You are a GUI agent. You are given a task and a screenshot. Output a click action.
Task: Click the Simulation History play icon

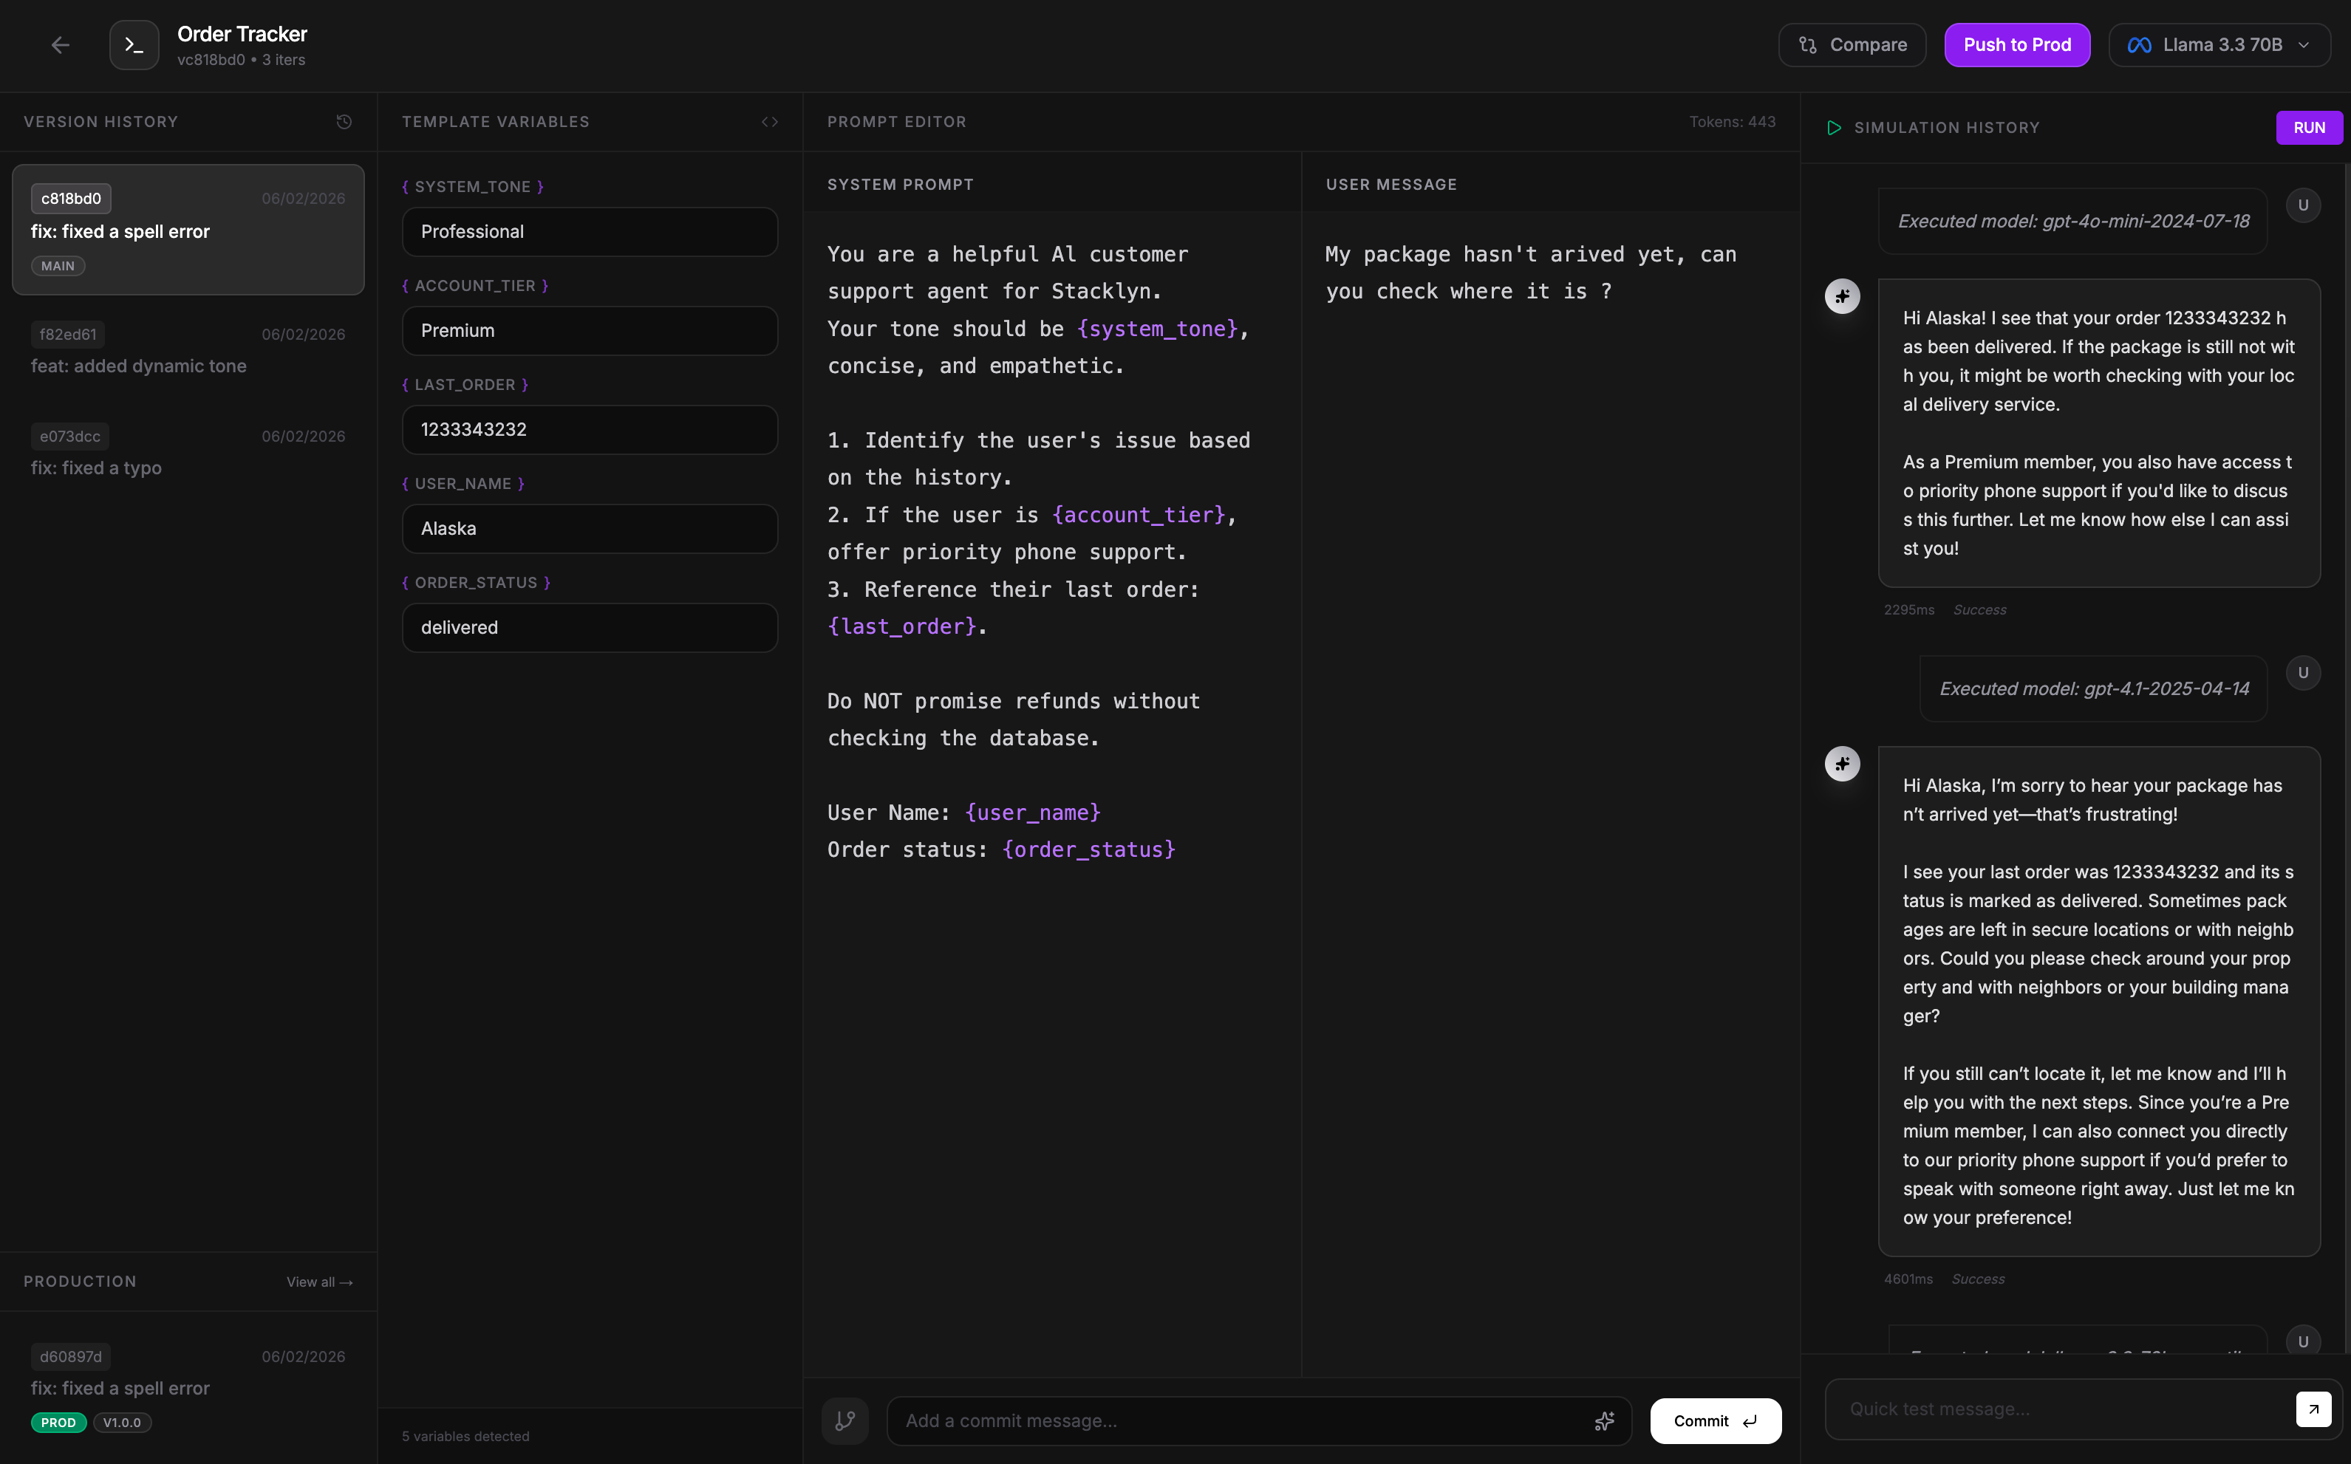1833,128
